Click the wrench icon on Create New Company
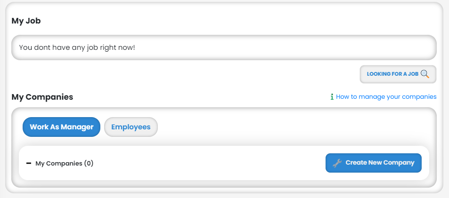This screenshot has width=449, height=198. (337, 163)
